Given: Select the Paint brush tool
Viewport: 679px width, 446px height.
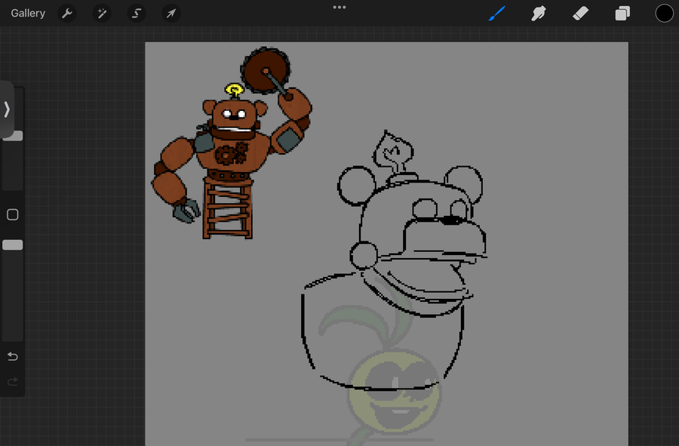Looking at the screenshot, I should tap(497, 14).
